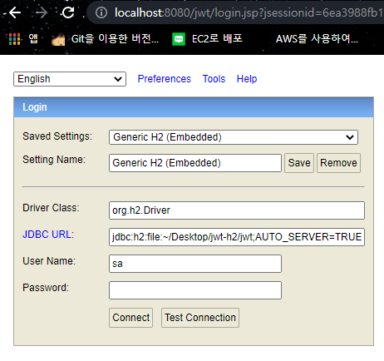
Task: Open the Preferences link
Action: (165, 79)
